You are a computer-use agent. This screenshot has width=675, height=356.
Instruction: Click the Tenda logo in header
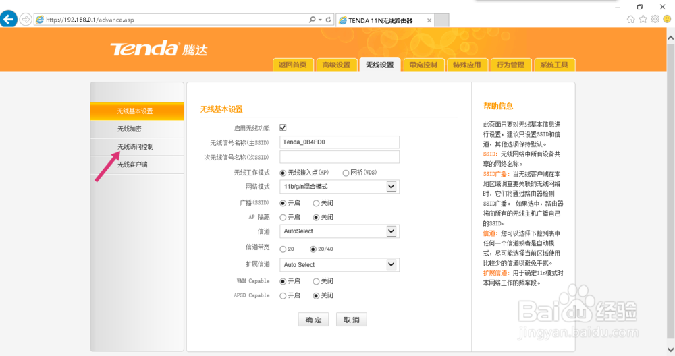(159, 49)
